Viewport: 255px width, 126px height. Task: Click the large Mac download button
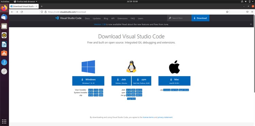pos(174,81)
